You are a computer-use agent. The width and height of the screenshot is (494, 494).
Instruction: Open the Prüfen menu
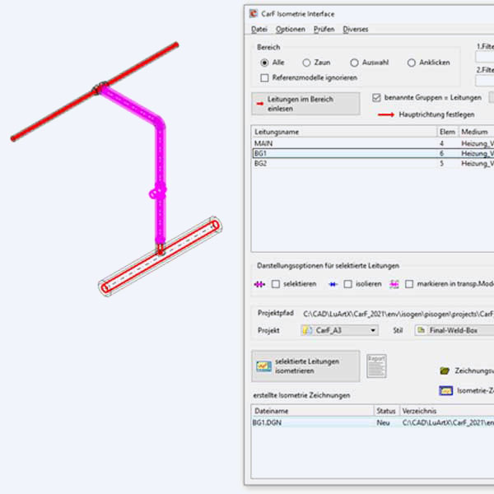pyautogui.click(x=324, y=30)
